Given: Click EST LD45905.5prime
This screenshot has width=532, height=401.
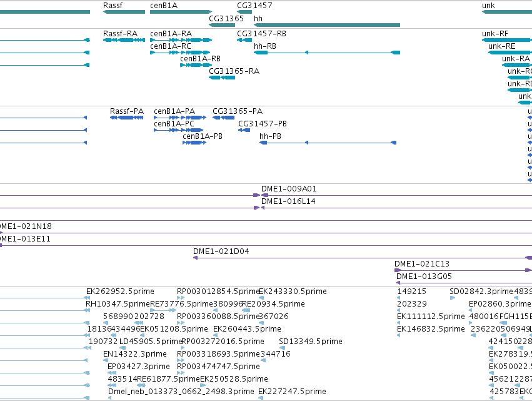Looking at the screenshot, I should (151, 342).
